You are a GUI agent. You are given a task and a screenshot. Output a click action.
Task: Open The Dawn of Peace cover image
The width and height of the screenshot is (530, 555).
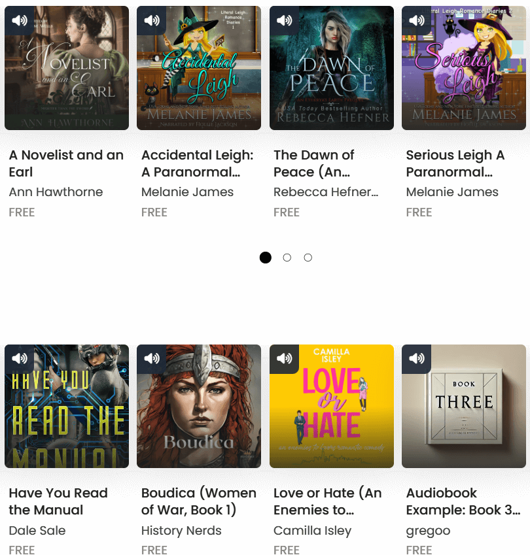[332, 68]
